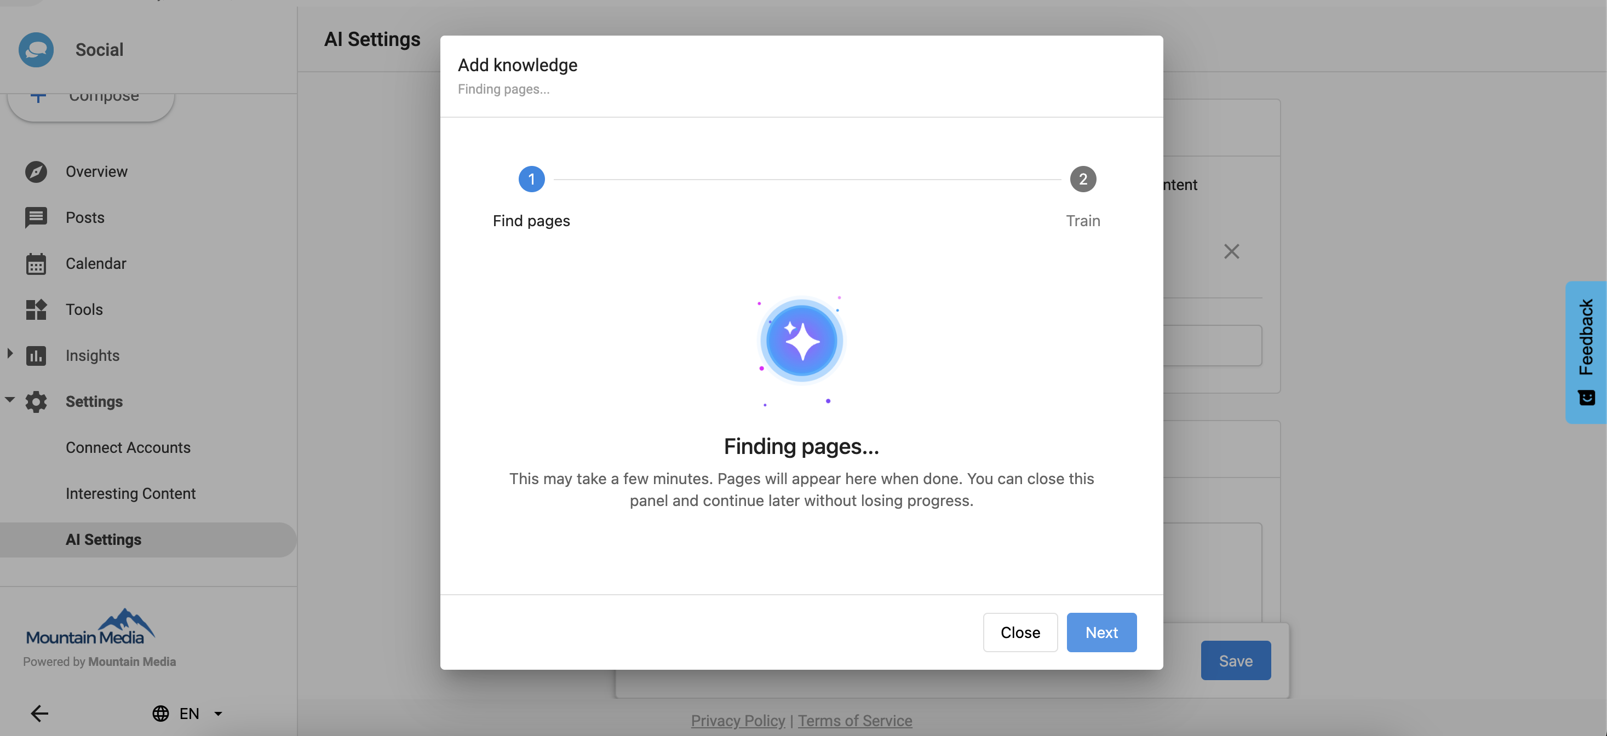This screenshot has width=1607, height=736.
Task: Open Connect Accounts settings page
Action: (128, 448)
